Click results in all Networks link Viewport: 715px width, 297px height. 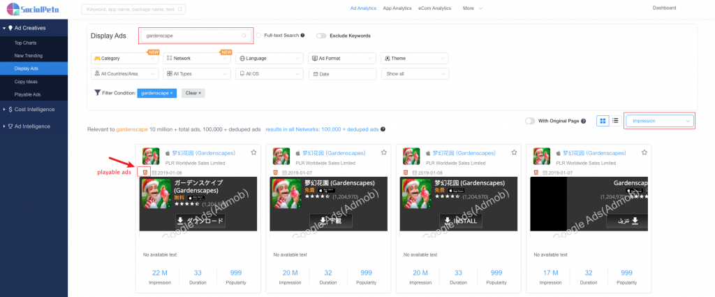pyautogui.click(x=322, y=129)
